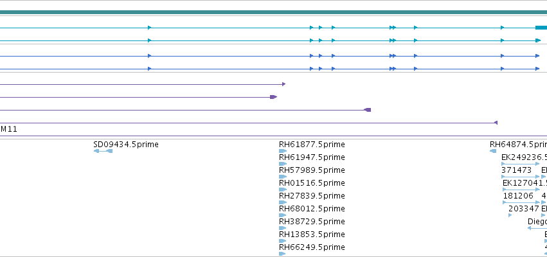This screenshot has width=547, height=257.
Task: Select the left-pointing feature under the Diego label
Action: 537,228
